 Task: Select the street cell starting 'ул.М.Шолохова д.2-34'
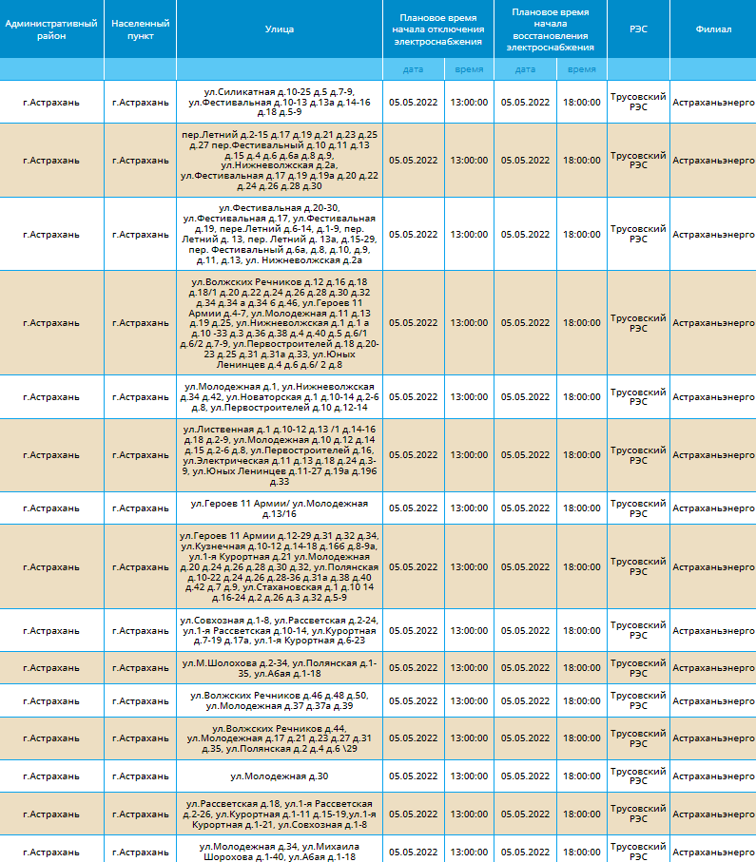tap(280, 668)
